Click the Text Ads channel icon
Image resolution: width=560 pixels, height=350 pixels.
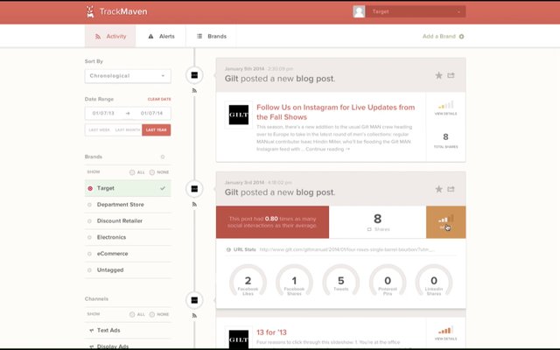pos(91,331)
